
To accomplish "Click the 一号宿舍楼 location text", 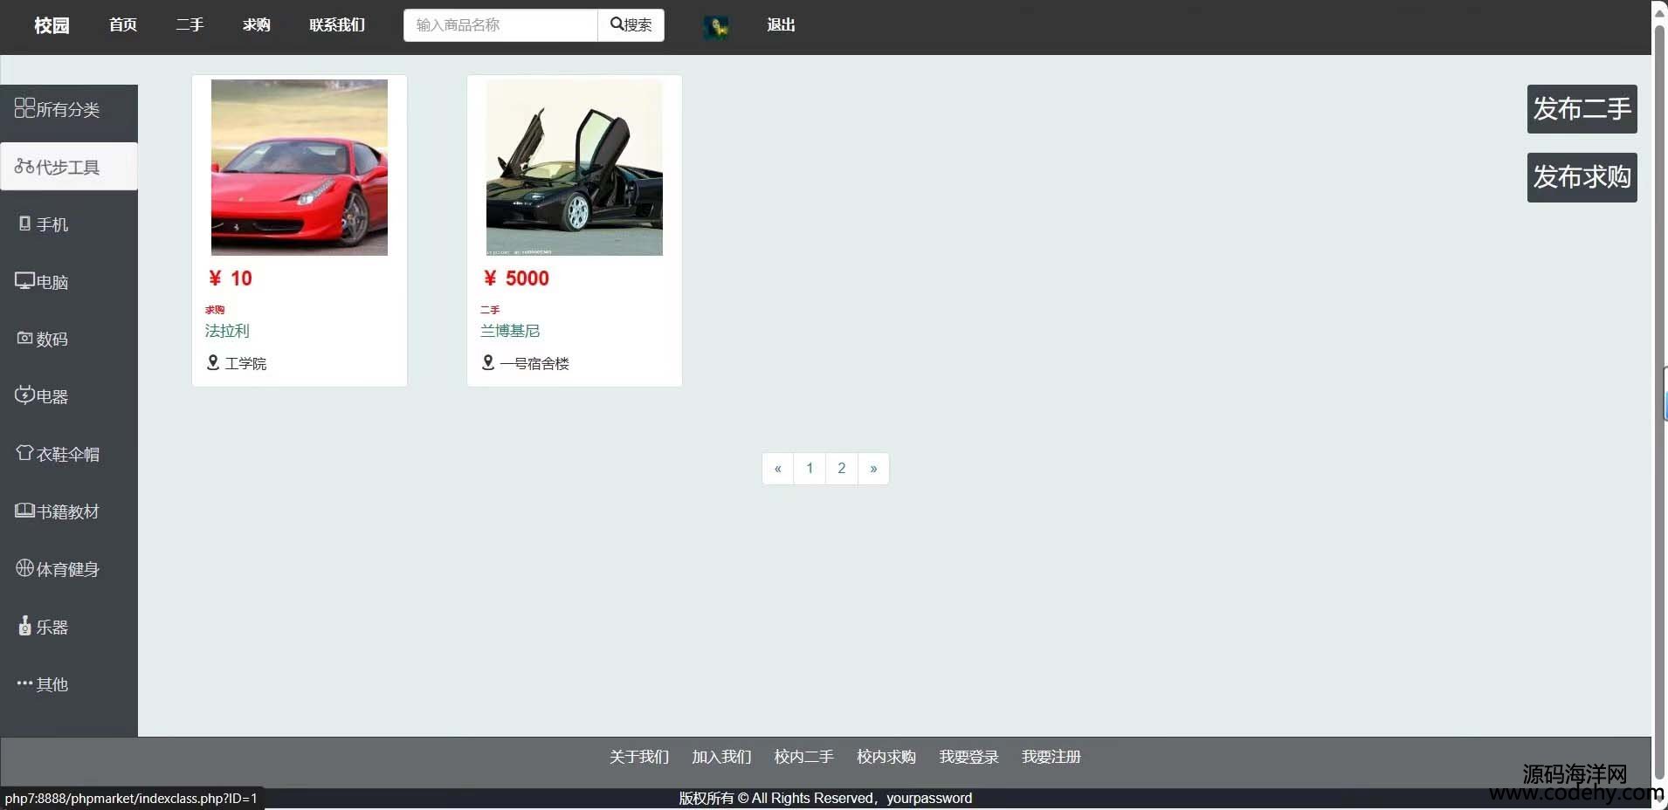I will tap(534, 363).
